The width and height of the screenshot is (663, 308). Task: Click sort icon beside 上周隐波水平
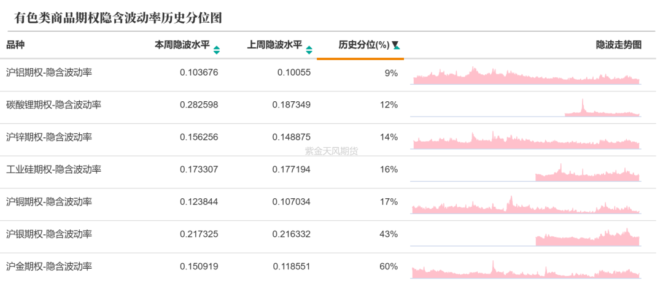[x=309, y=50]
